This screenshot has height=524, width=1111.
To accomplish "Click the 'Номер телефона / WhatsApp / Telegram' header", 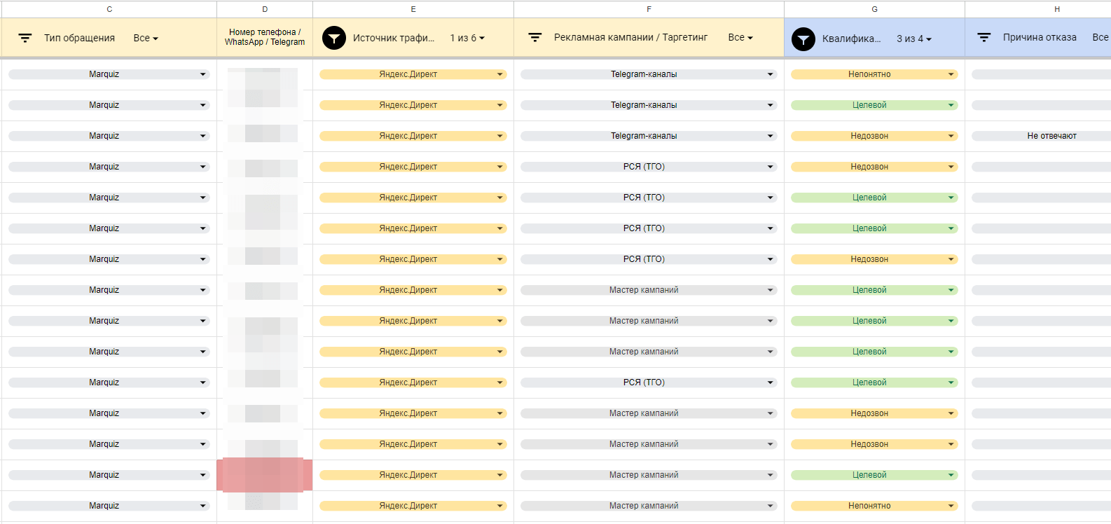I will pyautogui.click(x=265, y=37).
